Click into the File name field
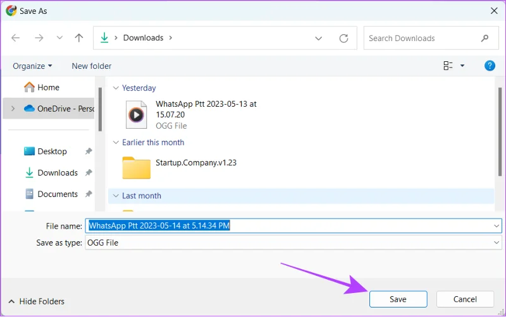Viewport: 506px width, 317px height. click(x=293, y=226)
